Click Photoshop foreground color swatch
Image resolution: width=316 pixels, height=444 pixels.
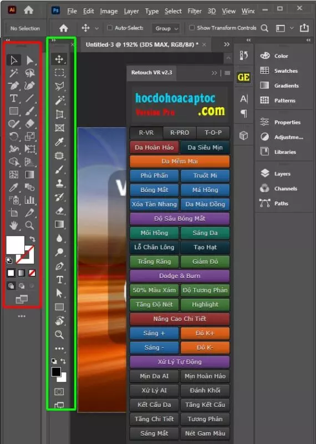pyautogui.click(x=56, y=372)
